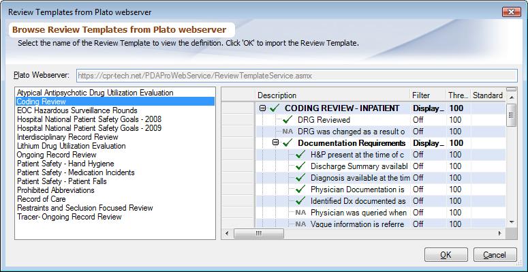This screenshot has height=272, width=528.
Task: Cancel the Review Templates dialog
Action: pos(495,255)
